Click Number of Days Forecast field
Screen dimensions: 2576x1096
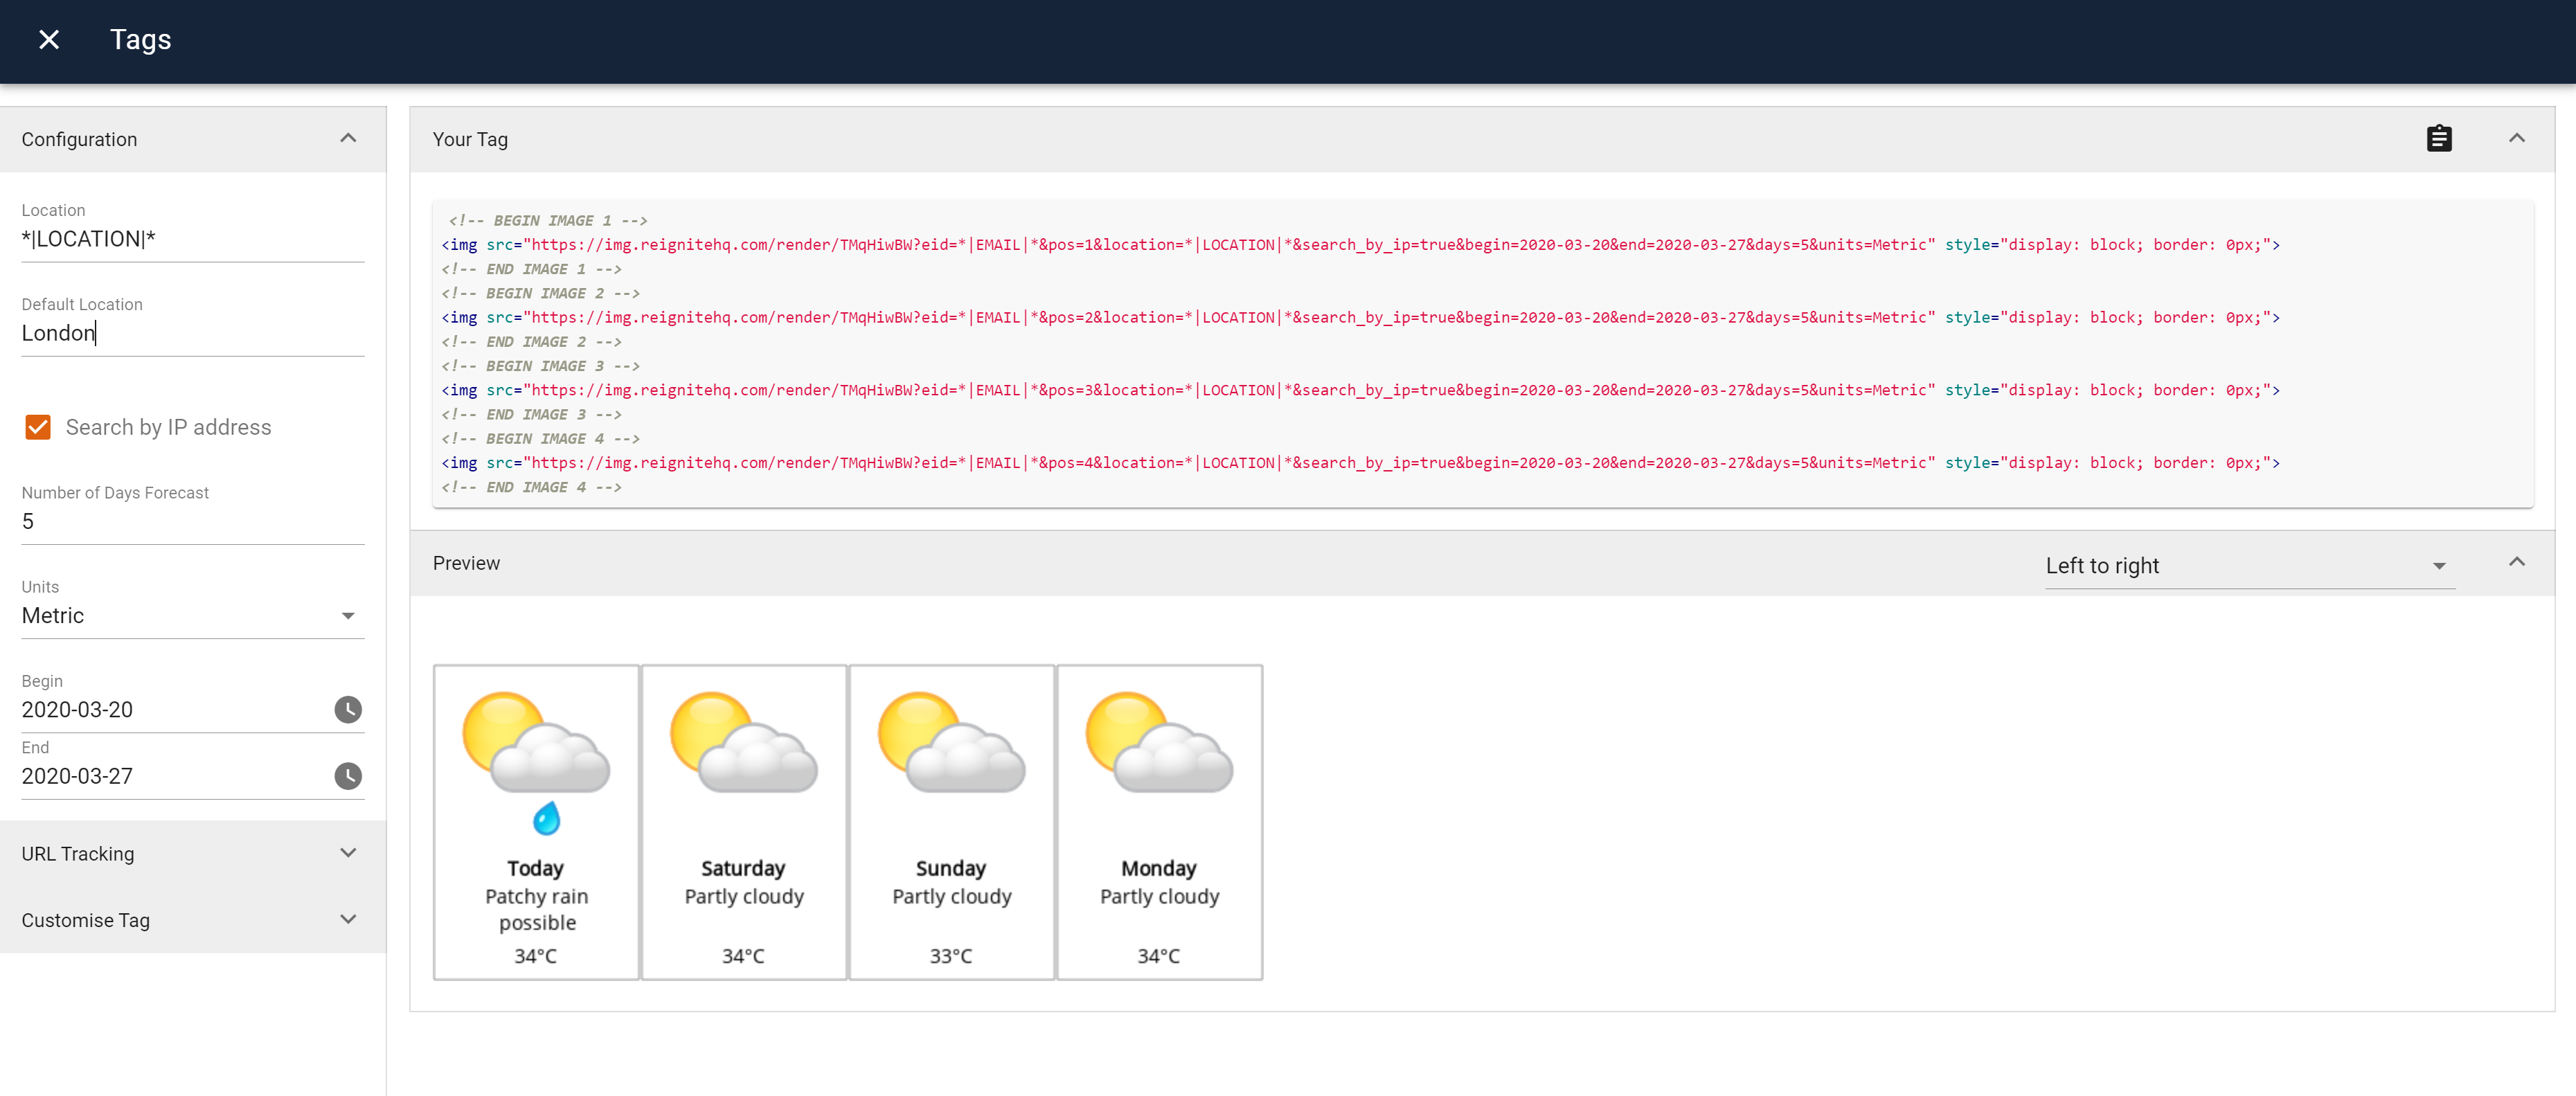(x=192, y=522)
